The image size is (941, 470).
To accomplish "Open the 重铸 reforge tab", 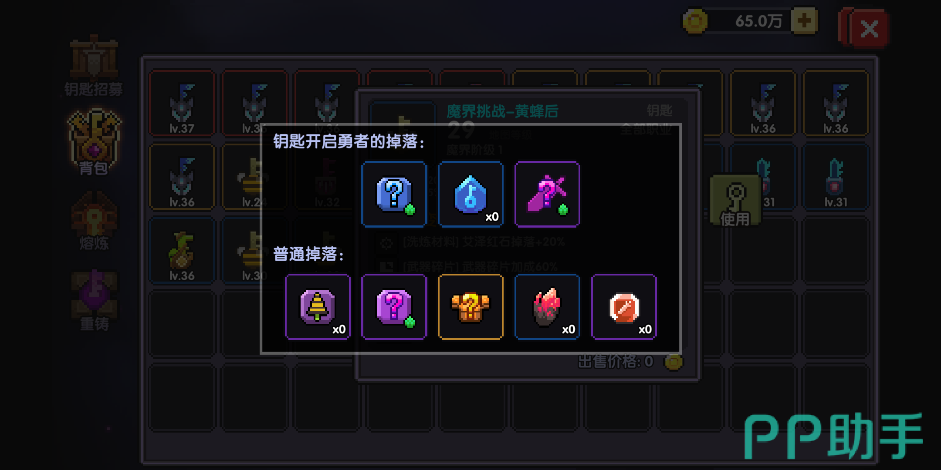I will [x=95, y=301].
